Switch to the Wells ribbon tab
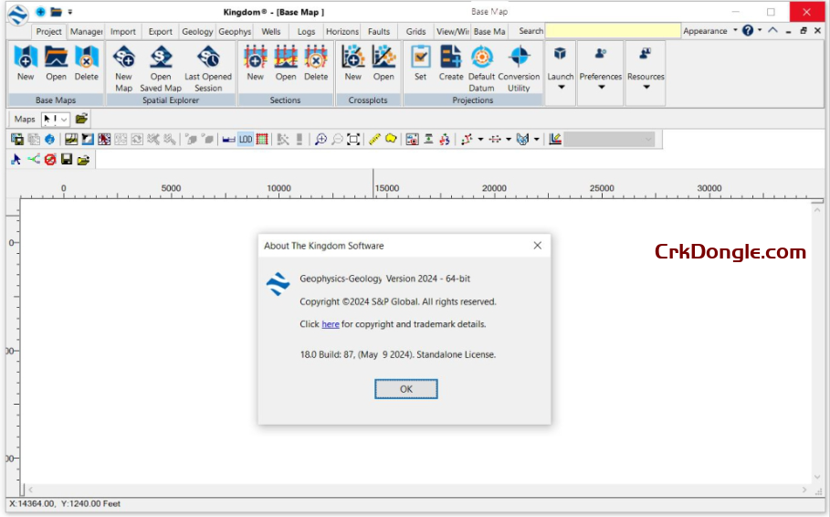This screenshot has height=517, width=830. [271, 31]
